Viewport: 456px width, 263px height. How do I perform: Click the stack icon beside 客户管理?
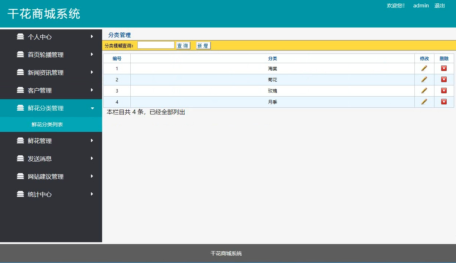click(20, 90)
